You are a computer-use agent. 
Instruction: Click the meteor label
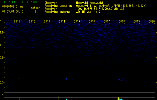coord(35,8)
